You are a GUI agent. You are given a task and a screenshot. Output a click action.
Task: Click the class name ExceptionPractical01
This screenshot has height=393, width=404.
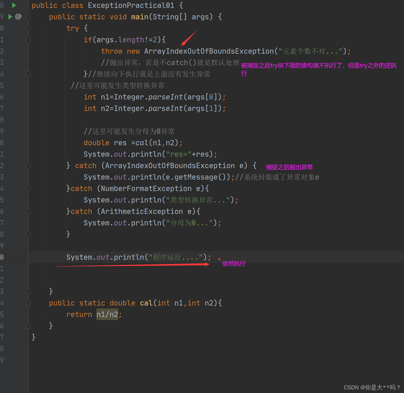131,5
